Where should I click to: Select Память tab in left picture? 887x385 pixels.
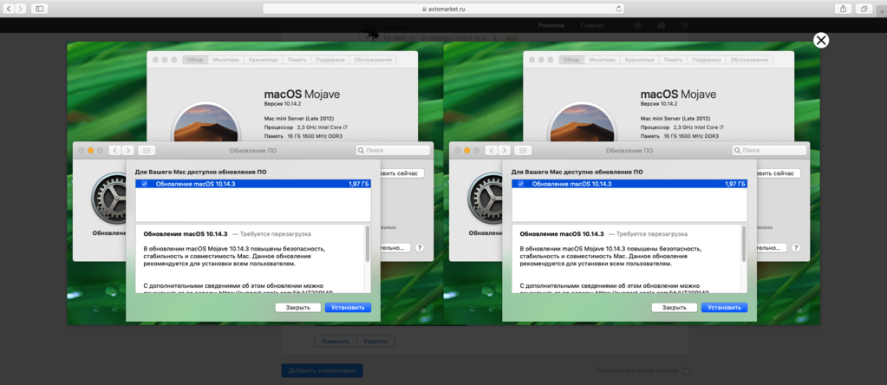tap(297, 60)
